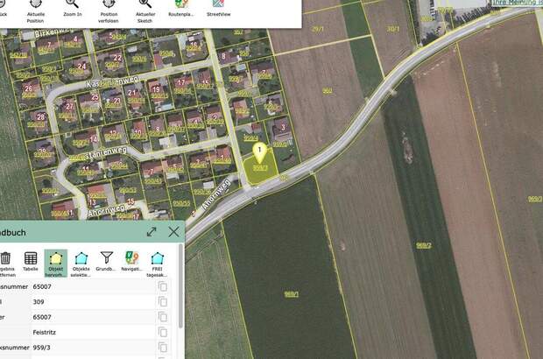Screen dimensions: 543x359
Task: Copy the value 309
Action: click(163, 302)
